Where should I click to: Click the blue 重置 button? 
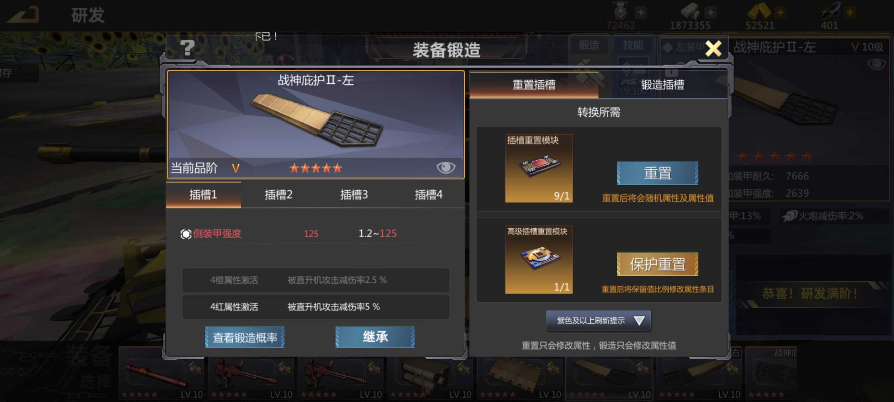pos(657,173)
